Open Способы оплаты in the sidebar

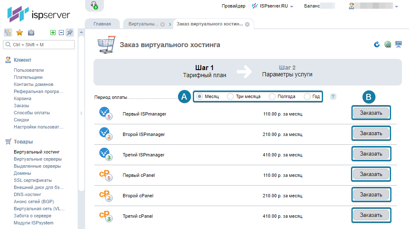(32, 113)
